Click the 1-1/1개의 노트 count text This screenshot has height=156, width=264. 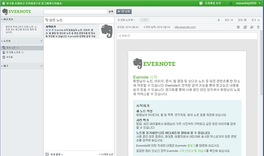click(106, 155)
